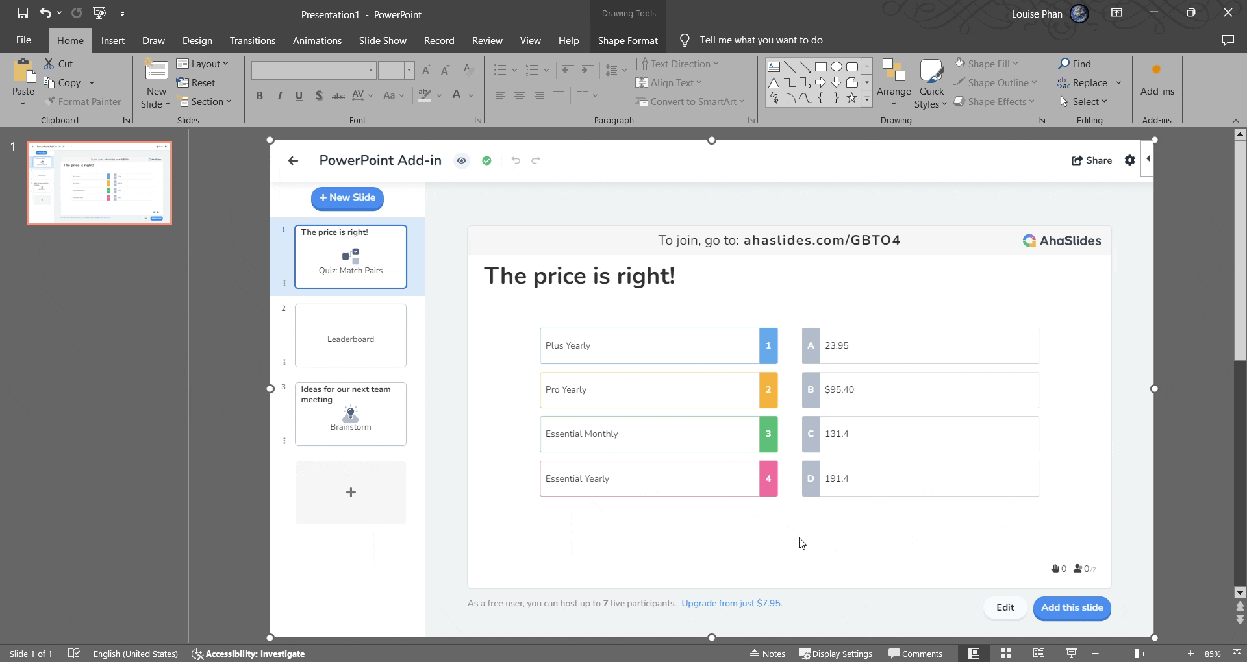Select the arrow shape in the Drawing gallery
This screenshot has height=662, width=1247.
[x=821, y=82]
